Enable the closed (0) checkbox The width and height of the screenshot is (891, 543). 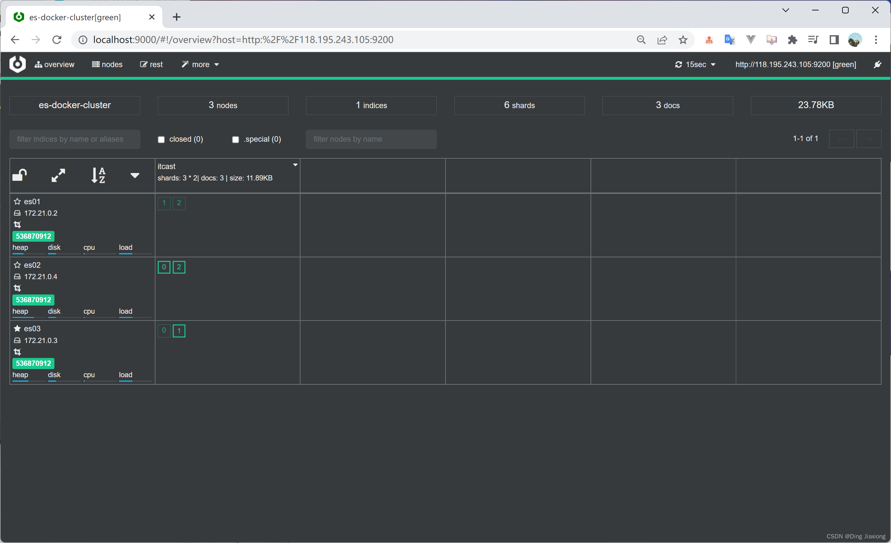[161, 139]
